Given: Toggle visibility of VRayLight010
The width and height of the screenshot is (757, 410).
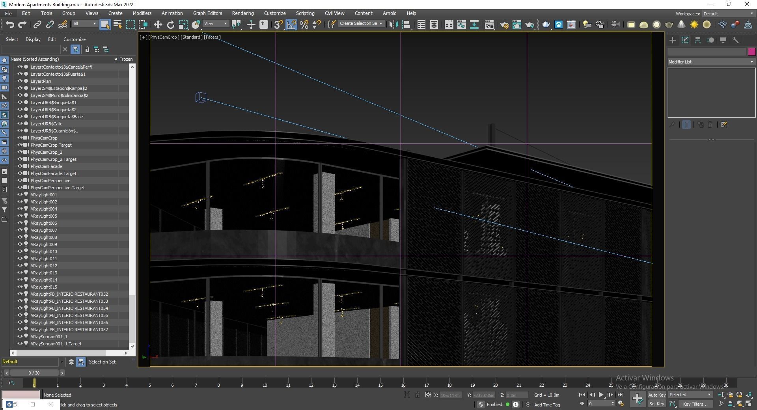Looking at the screenshot, I should point(20,252).
